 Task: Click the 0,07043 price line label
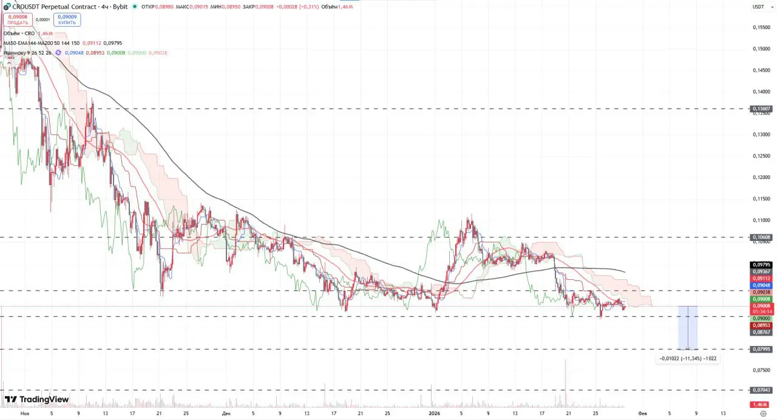coord(761,390)
